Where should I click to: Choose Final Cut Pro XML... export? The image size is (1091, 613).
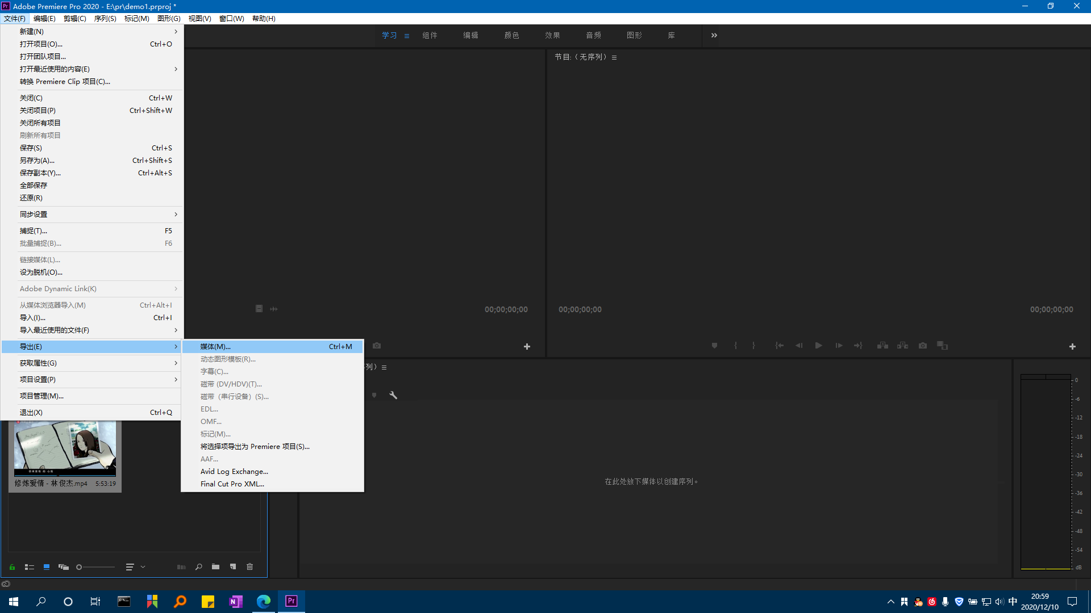click(273, 484)
